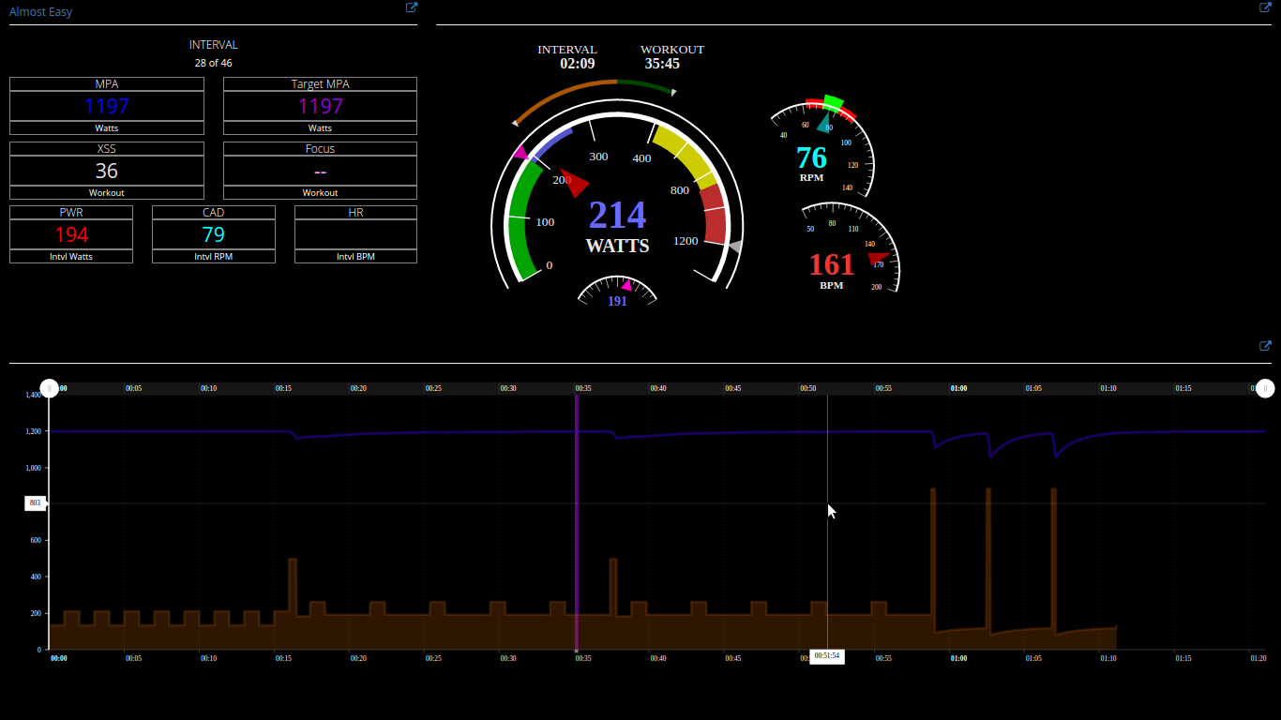
Task: Click the 01:20 label on the bottom time axis
Action: pos(1258,658)
